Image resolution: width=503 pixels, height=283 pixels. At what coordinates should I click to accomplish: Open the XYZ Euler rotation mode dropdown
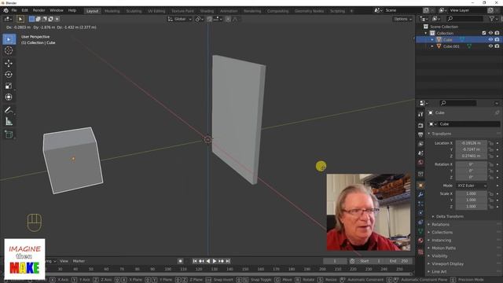pos(472,186)
